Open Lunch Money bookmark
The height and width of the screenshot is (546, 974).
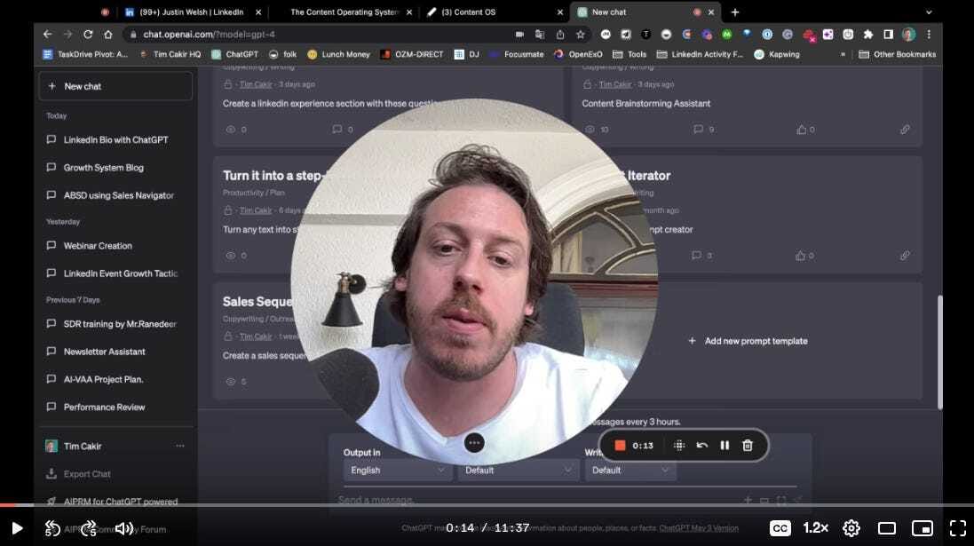pyautogui.click(x=338, y=54)
